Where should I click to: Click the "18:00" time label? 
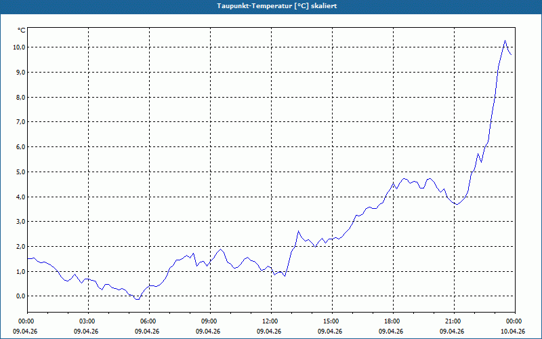tap(393, 321)
